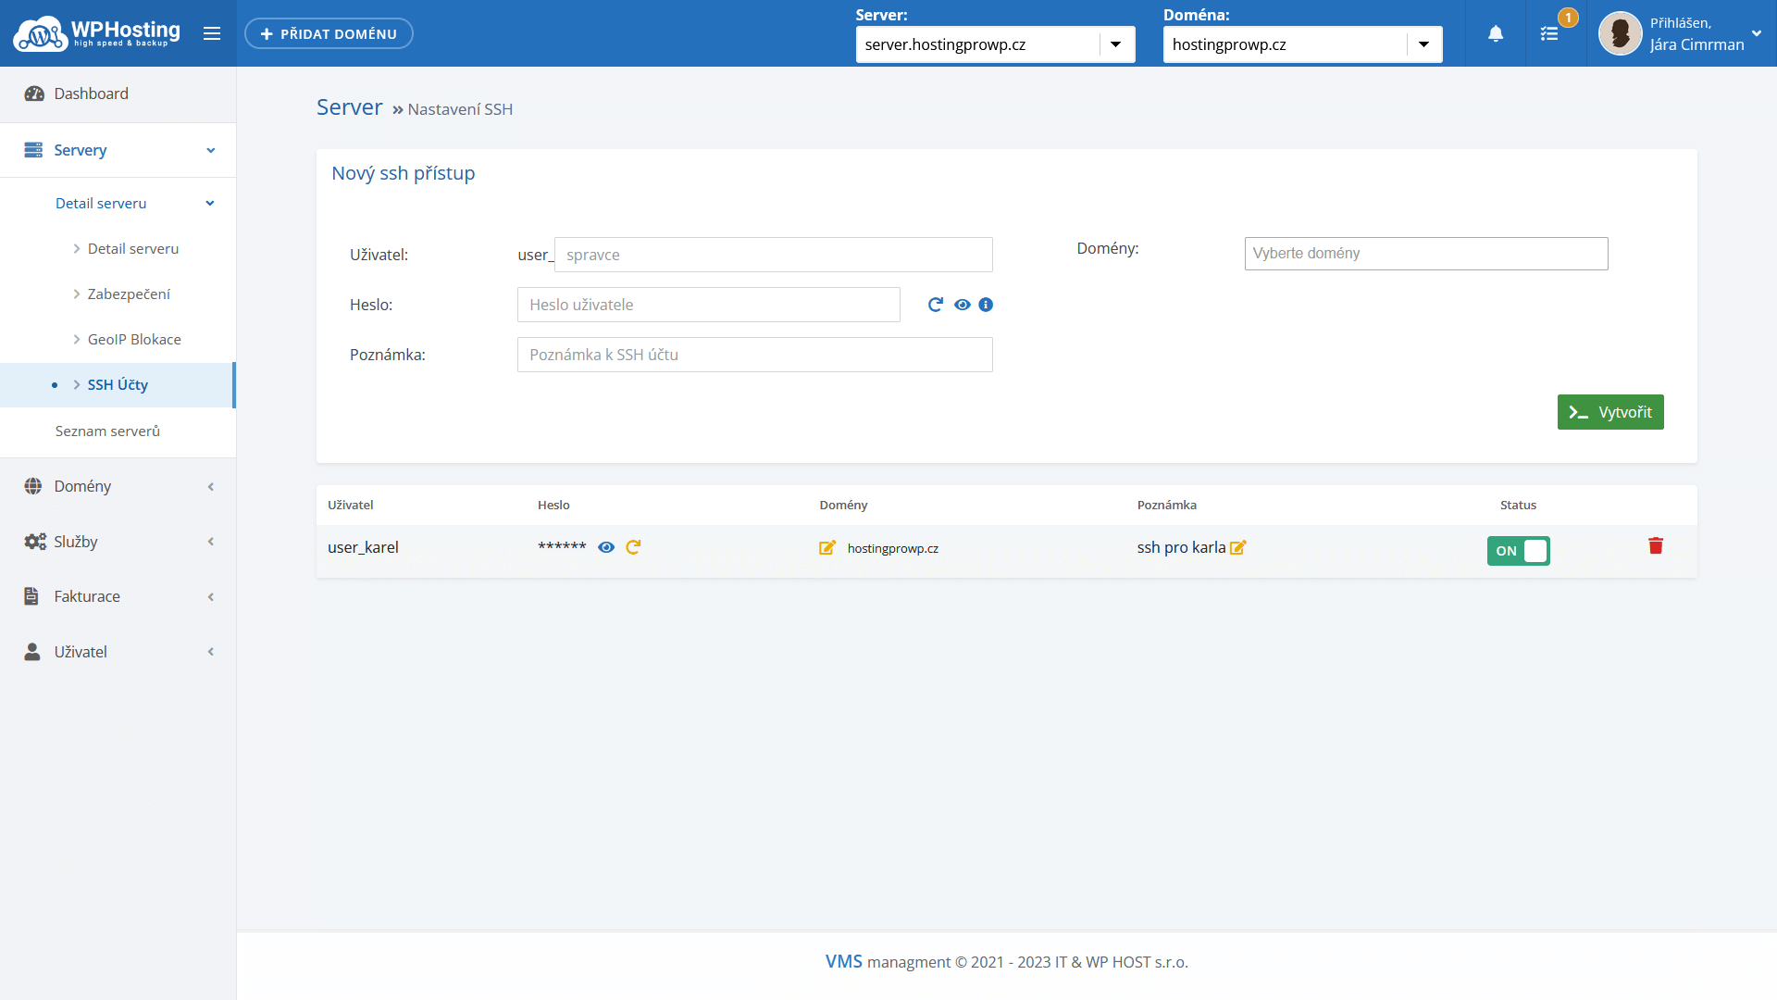Generate new password in Heslo field
The width and height of the screenshot is (1777, 1000).
tap(936, 305)
